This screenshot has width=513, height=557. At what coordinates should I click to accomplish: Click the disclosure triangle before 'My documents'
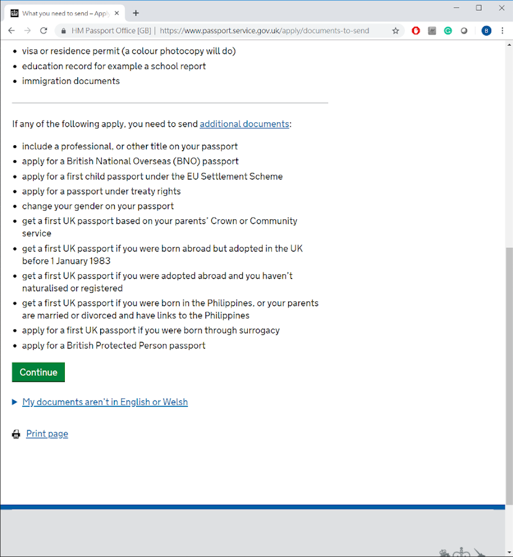(x=15, y=402)
